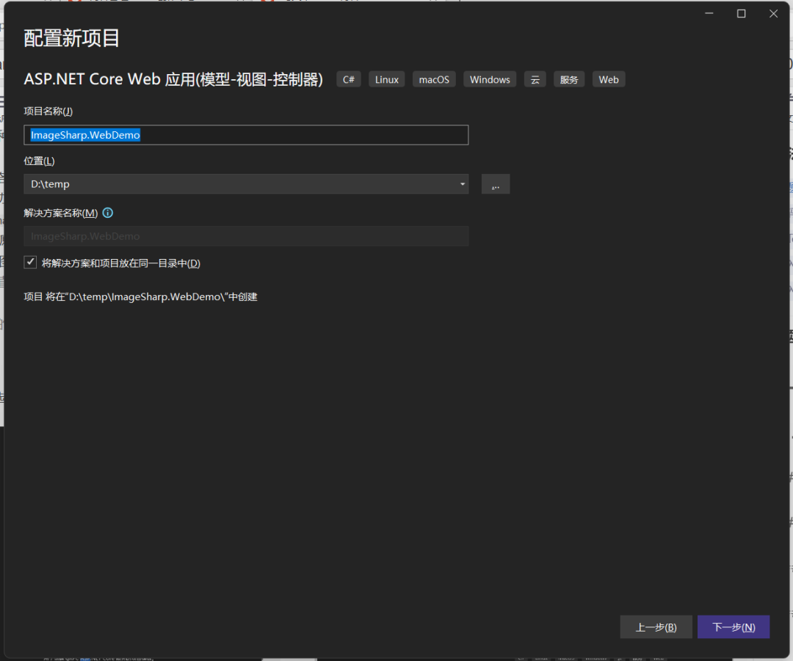The image size is (793, 661).
Task: Expand the location dropdown arrow
Action: click(463, 184)
